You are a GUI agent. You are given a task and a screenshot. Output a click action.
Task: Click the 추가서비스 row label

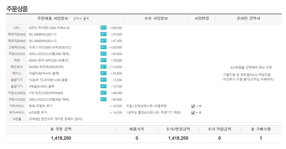[17, 113]
